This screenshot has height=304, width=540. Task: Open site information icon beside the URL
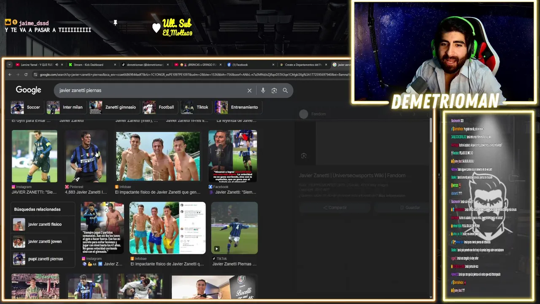coord(35,74)
